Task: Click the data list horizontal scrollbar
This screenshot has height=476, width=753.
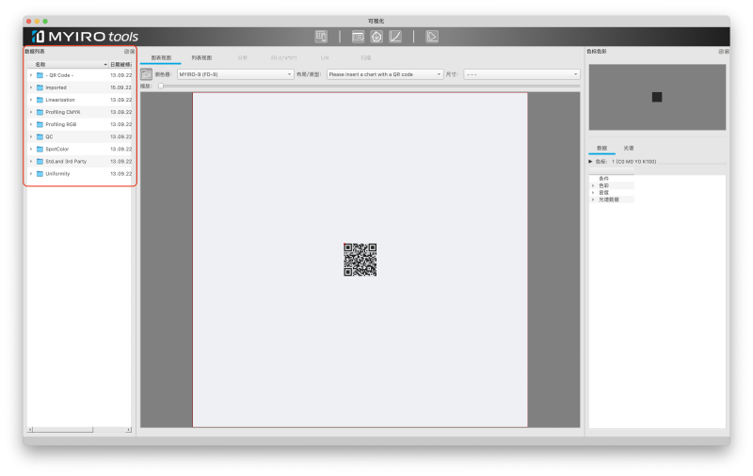Action: [80, 430]
